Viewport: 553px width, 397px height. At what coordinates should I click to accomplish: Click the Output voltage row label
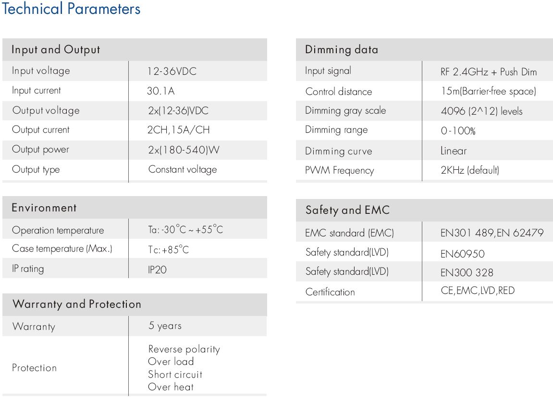click(x=46, y=111)
